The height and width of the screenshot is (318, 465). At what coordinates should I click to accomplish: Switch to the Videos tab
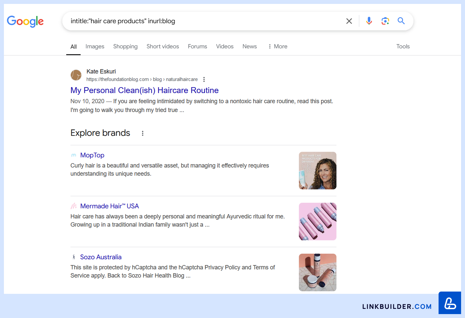[x=225, y=46]
